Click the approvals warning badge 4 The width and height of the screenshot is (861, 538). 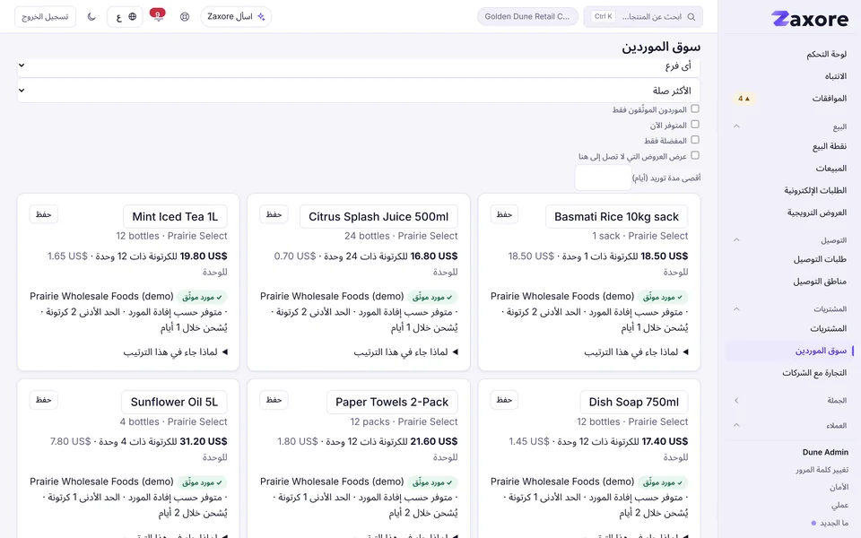click(x=744, y=99)
